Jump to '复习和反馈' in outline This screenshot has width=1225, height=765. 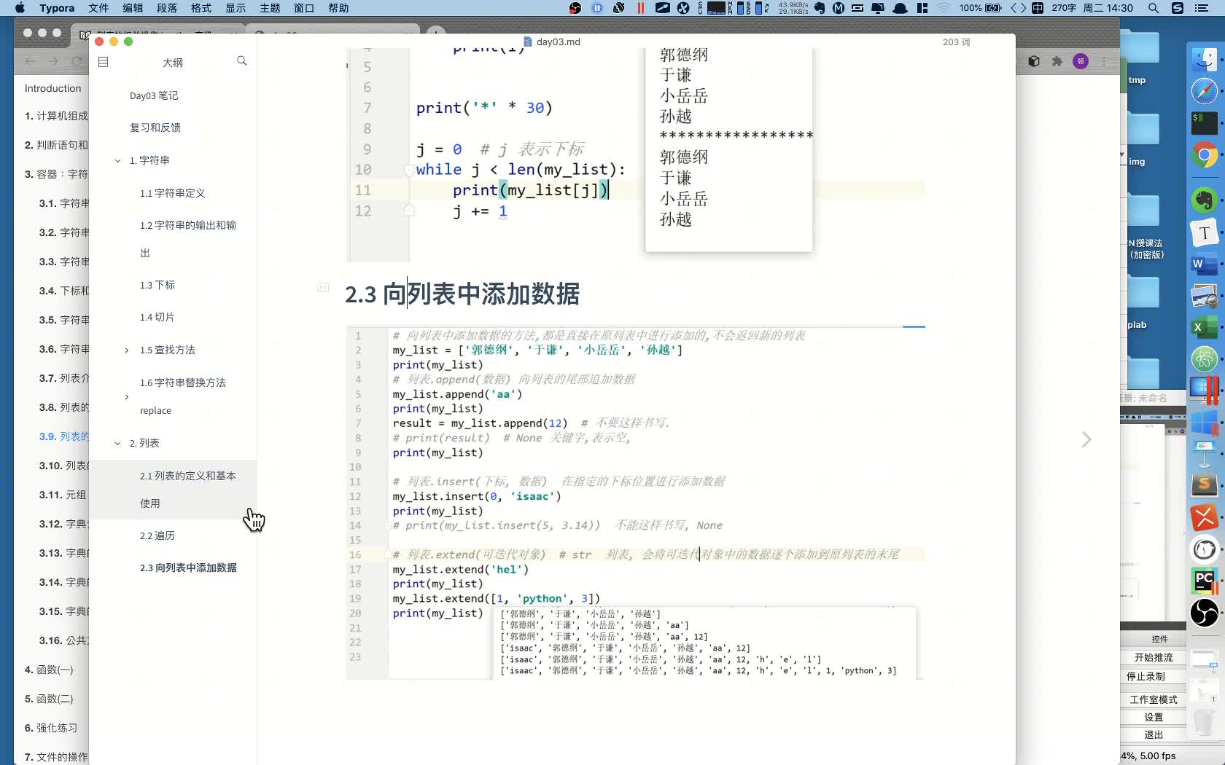pos(155,127)
